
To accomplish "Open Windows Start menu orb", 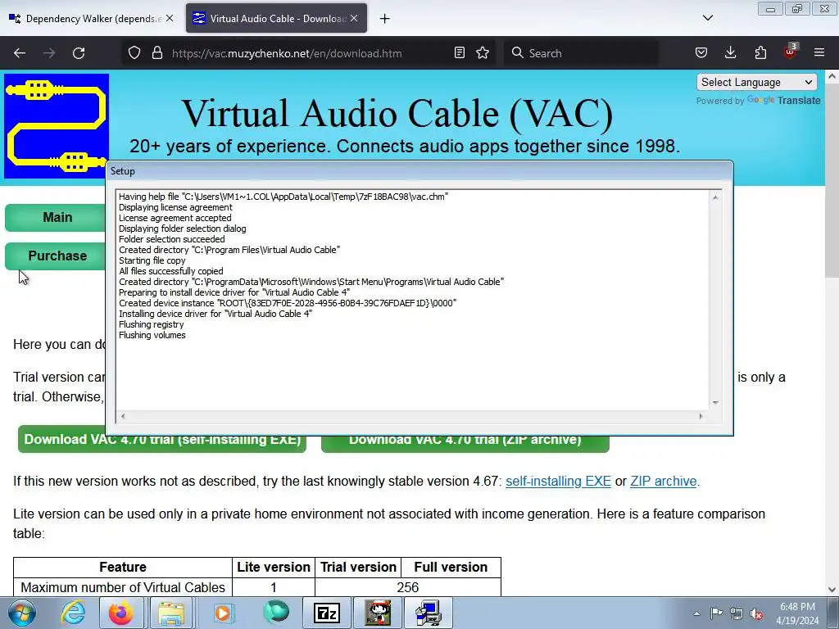I will click(22, 613).
